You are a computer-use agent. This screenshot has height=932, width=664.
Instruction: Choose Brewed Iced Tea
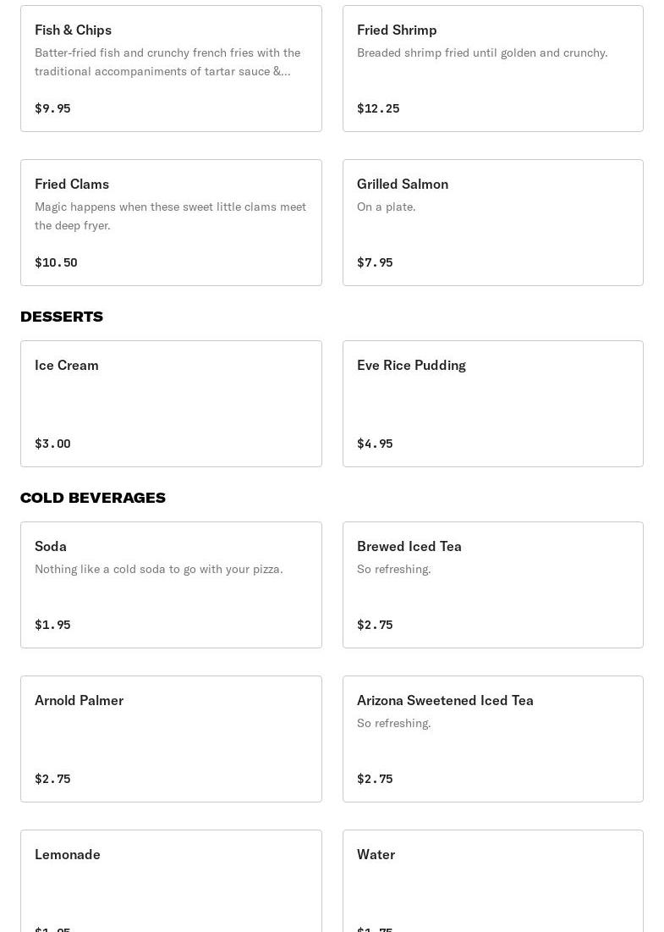point(492,585)
